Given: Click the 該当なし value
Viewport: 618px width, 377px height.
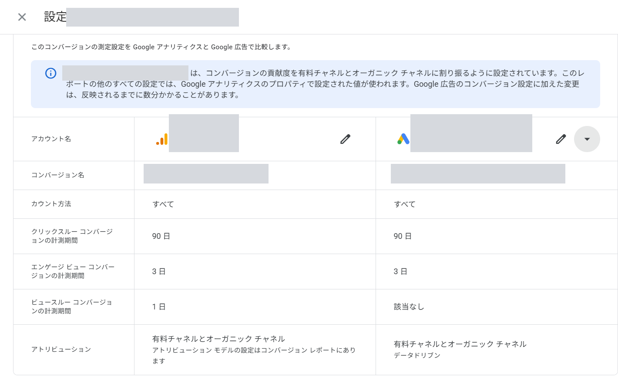Looking at the screenshot, I should [x=409, y=307].
